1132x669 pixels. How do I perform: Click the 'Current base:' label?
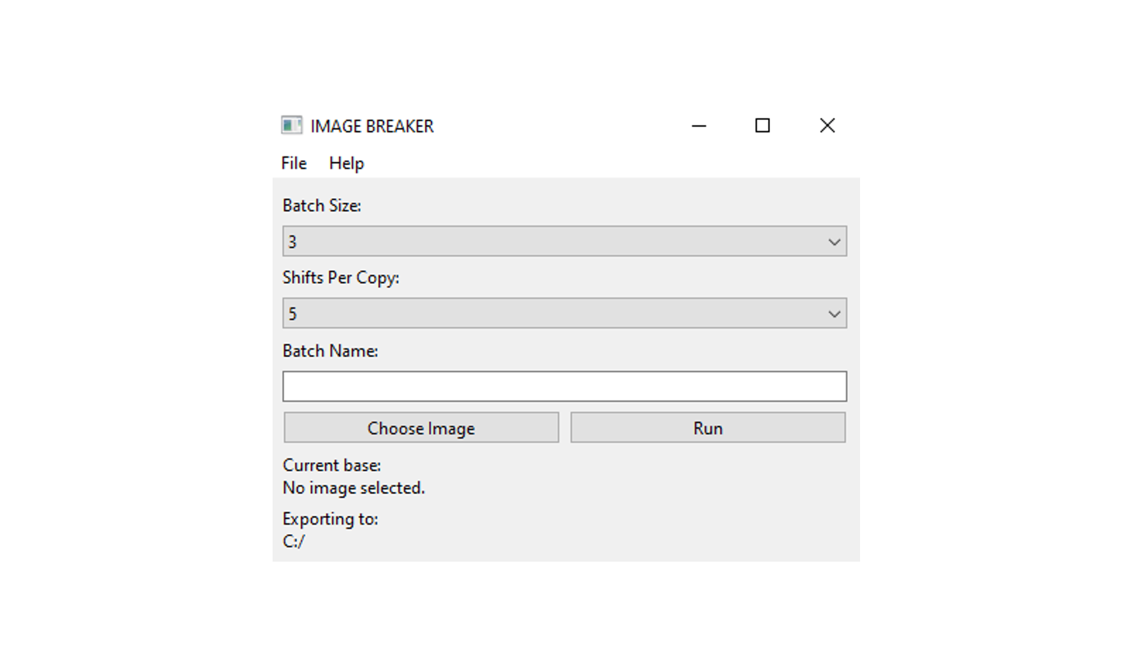click(331, 465)
